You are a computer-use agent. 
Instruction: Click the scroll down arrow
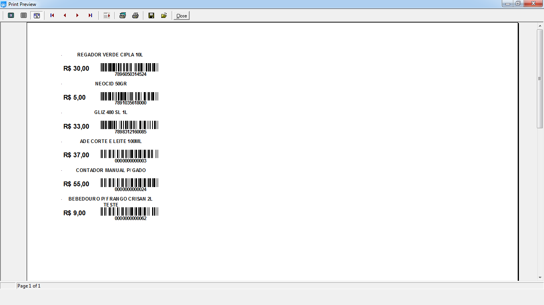(540, 277)
